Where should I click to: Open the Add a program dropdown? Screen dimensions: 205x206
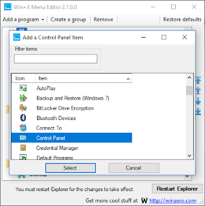[x=23, y=20]
